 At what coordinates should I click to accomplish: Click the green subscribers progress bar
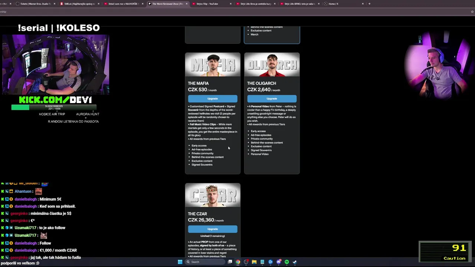click(x=54, y=107)
